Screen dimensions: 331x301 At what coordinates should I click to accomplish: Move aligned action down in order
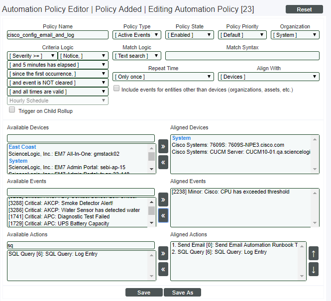point(314,270)
